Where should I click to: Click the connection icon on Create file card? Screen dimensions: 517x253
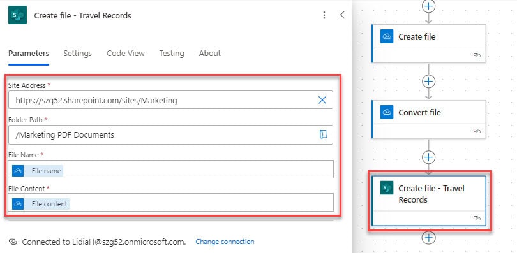coord(477,55)
